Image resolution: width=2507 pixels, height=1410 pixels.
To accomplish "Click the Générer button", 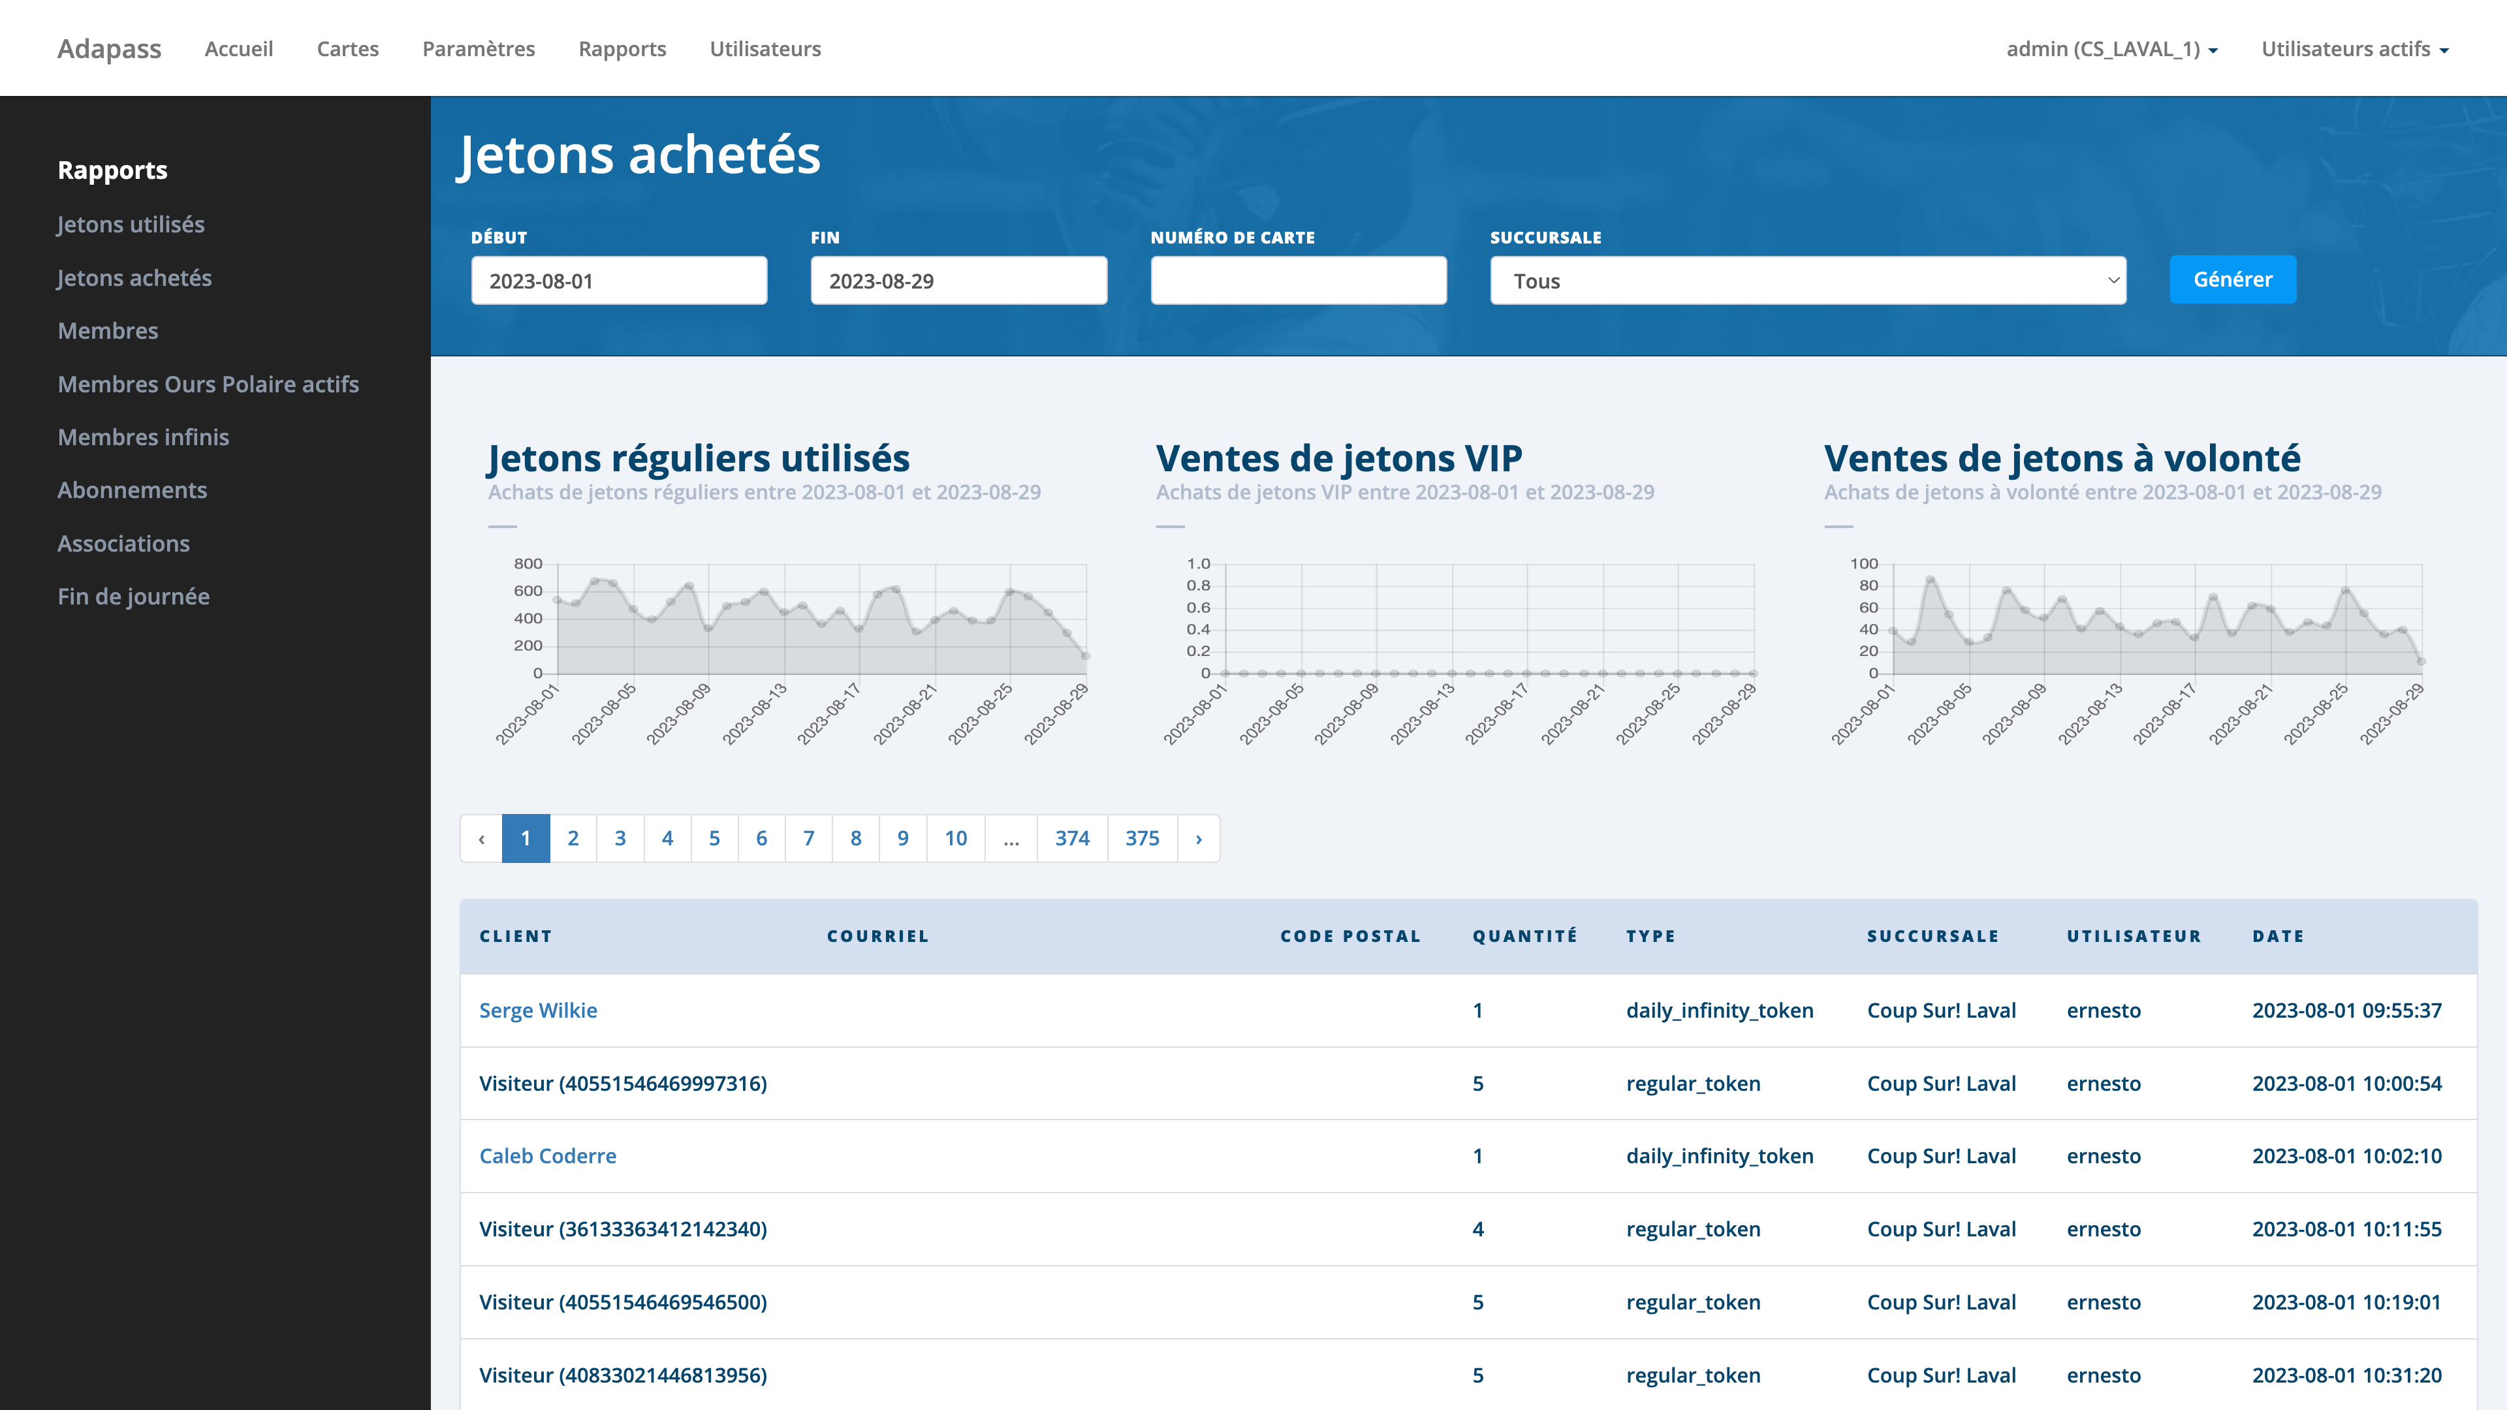I will 2231,280.
